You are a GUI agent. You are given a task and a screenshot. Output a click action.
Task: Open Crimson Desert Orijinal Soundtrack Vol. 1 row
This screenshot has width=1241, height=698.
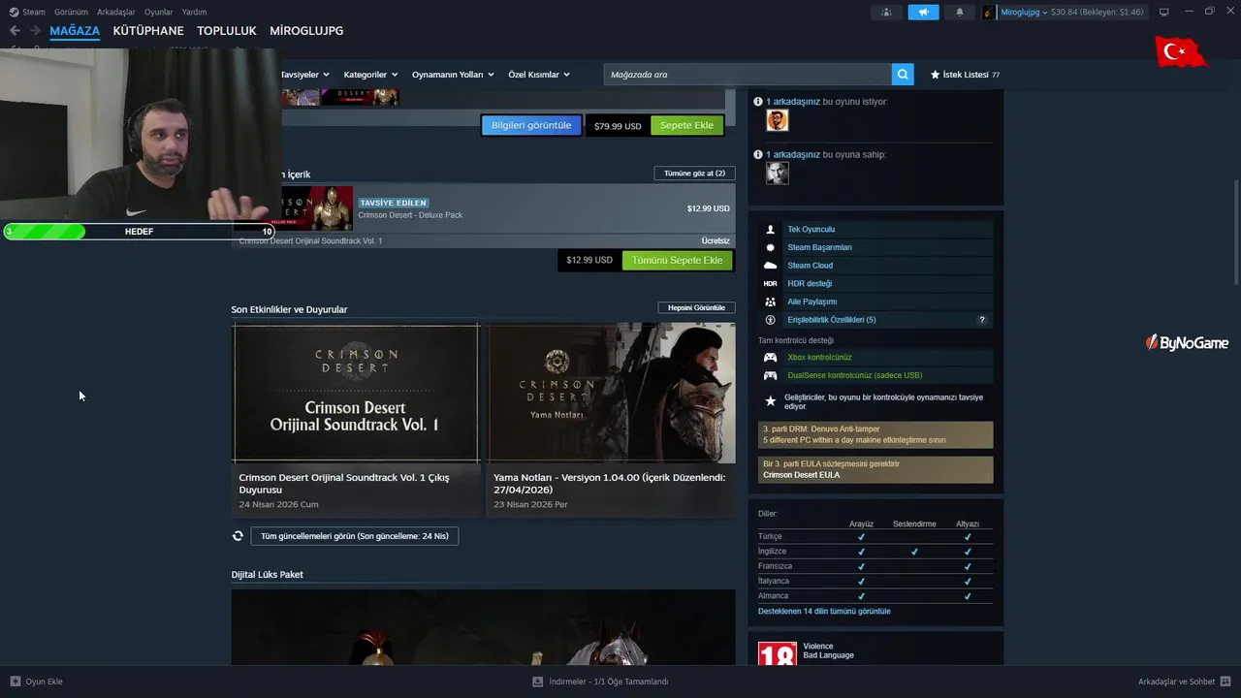click(x=483, y=240)
